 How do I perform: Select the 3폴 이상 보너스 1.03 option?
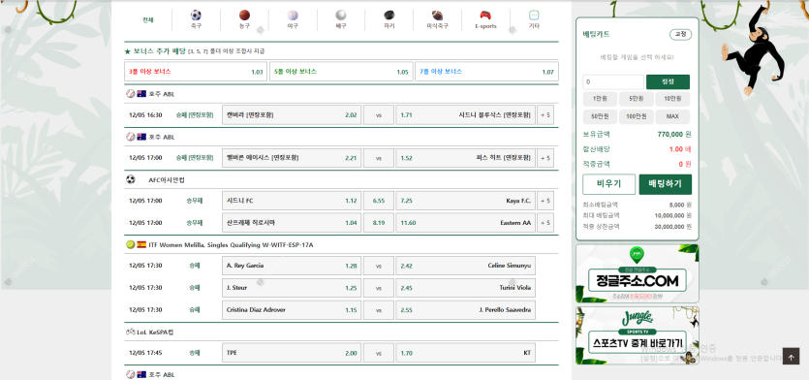click(196, 72)
